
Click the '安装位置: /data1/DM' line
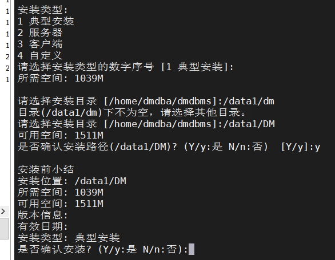tap(72, 181)
